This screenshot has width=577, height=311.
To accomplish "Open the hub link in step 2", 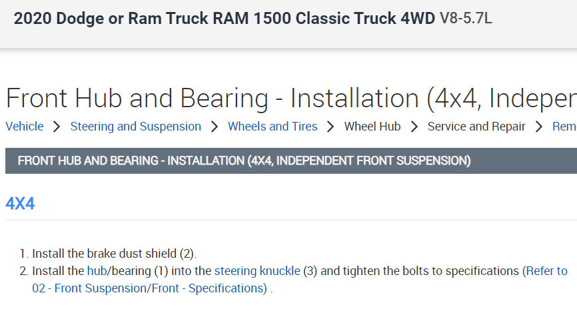I will pos(96,271).
